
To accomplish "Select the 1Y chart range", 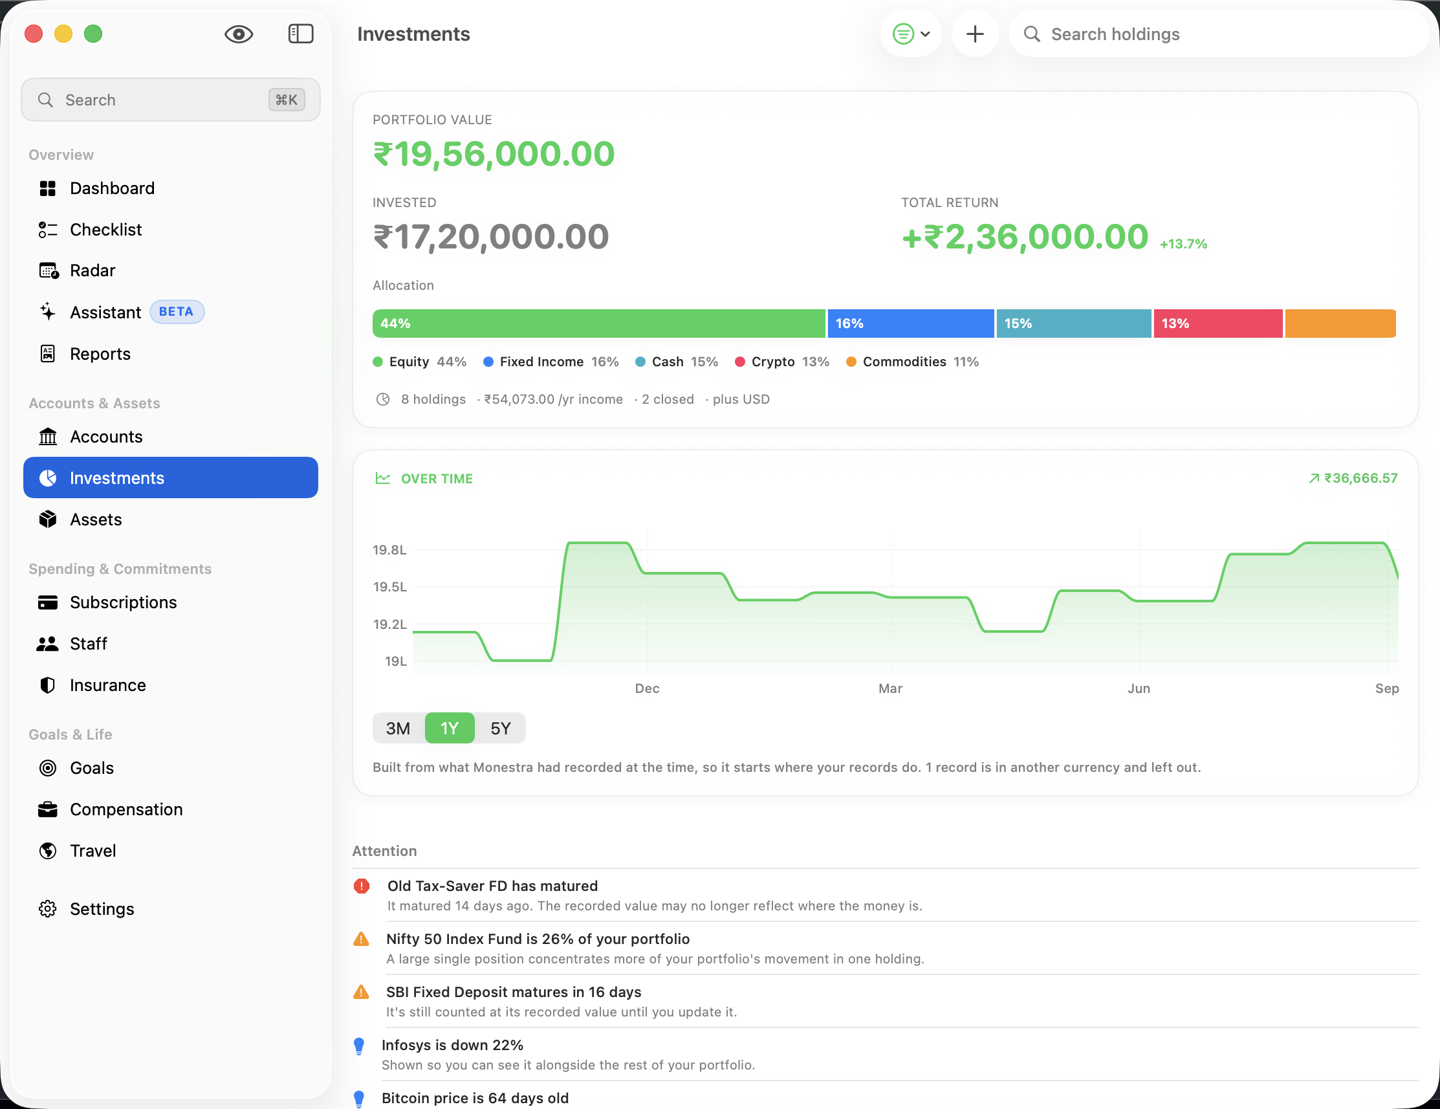I will pyautogui.click(x=450, y=729).
